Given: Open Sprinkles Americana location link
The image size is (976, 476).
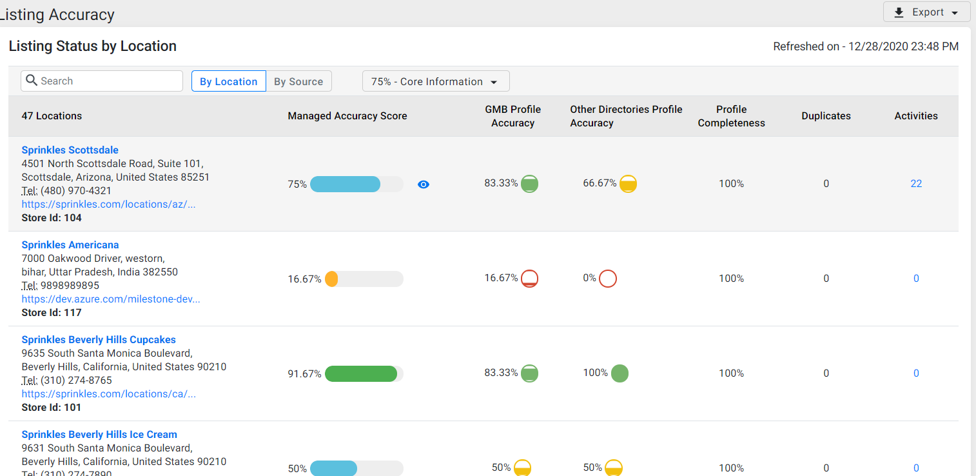Looking at the screenshot, I should [70, 245].
